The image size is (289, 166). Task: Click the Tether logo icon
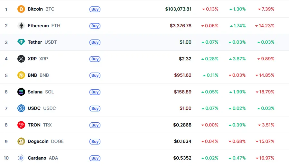pyautogui.click(x=21, y=42)
